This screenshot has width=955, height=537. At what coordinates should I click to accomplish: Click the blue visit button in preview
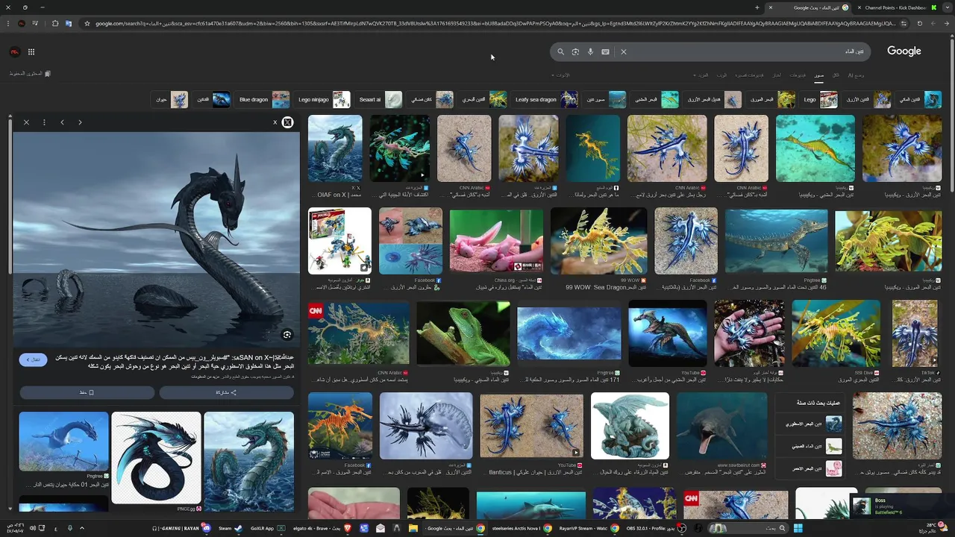point(34,359)
